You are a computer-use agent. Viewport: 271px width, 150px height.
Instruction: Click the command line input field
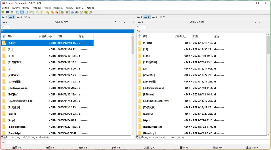136,143
